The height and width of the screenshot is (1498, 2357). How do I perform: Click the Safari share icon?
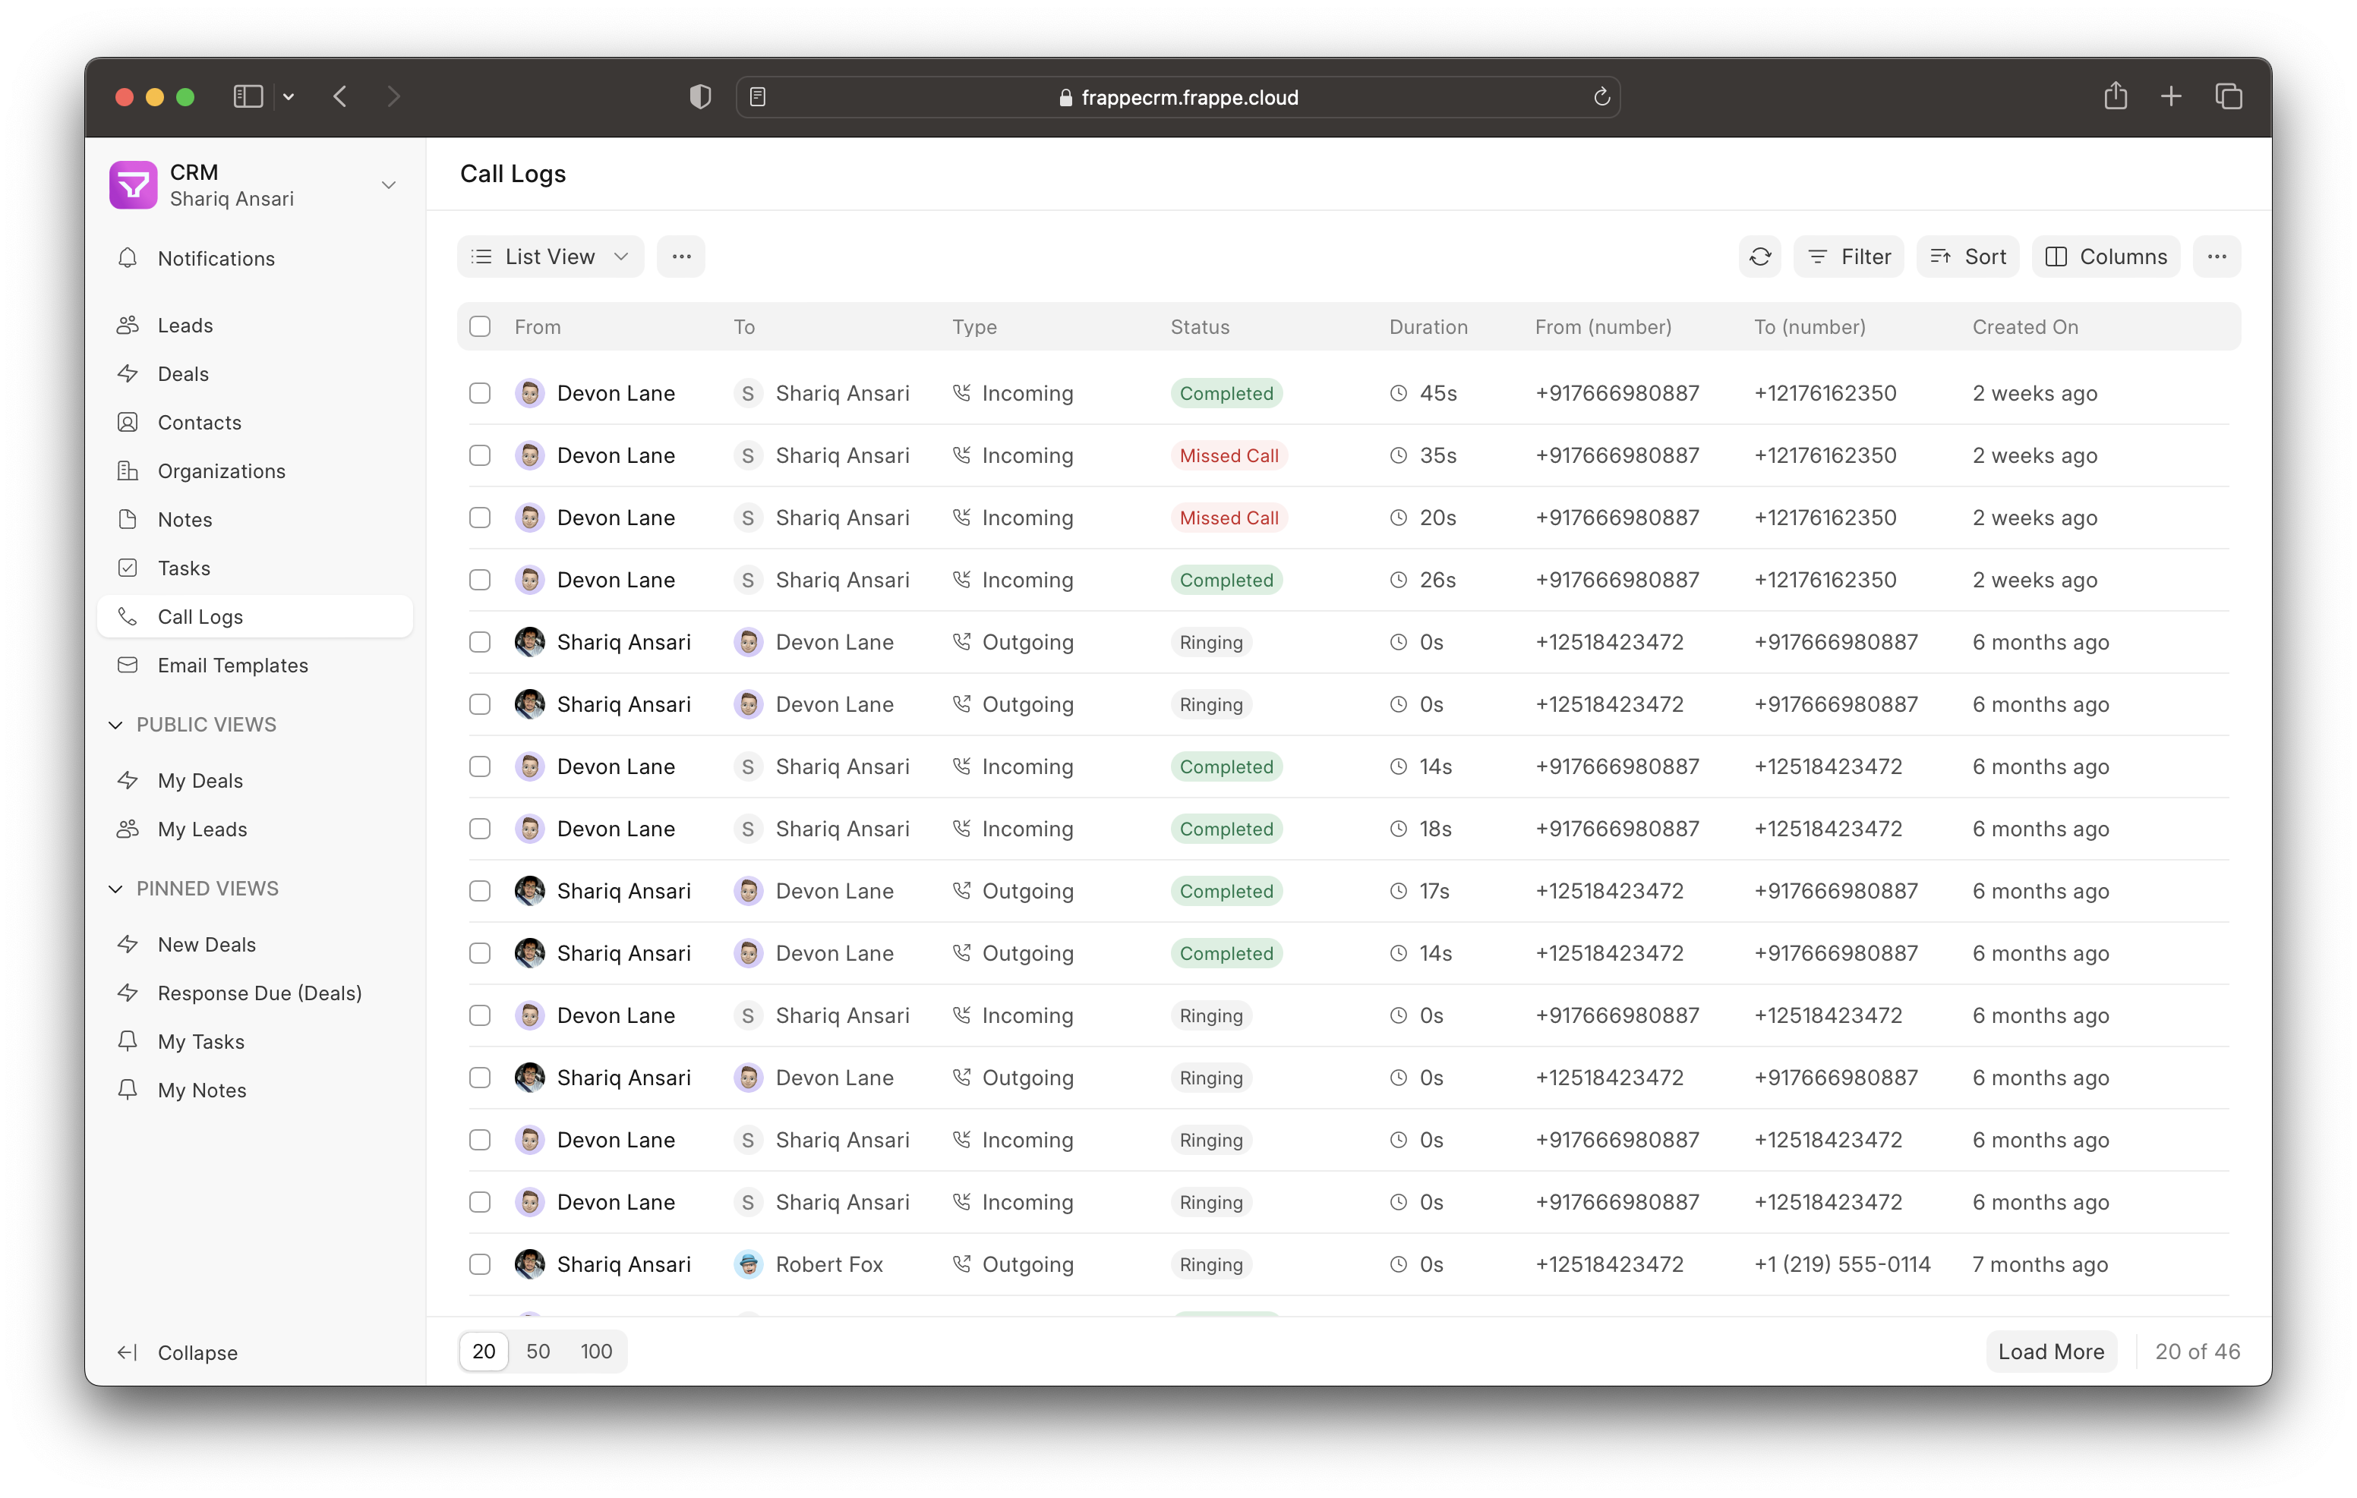[x=2116, y=96]
